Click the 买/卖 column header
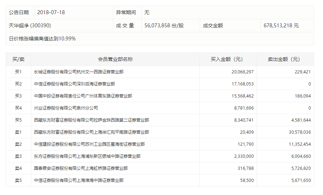The width and height of the screenshot is (323, 195). pyautogui.click(x=18, y=59)
